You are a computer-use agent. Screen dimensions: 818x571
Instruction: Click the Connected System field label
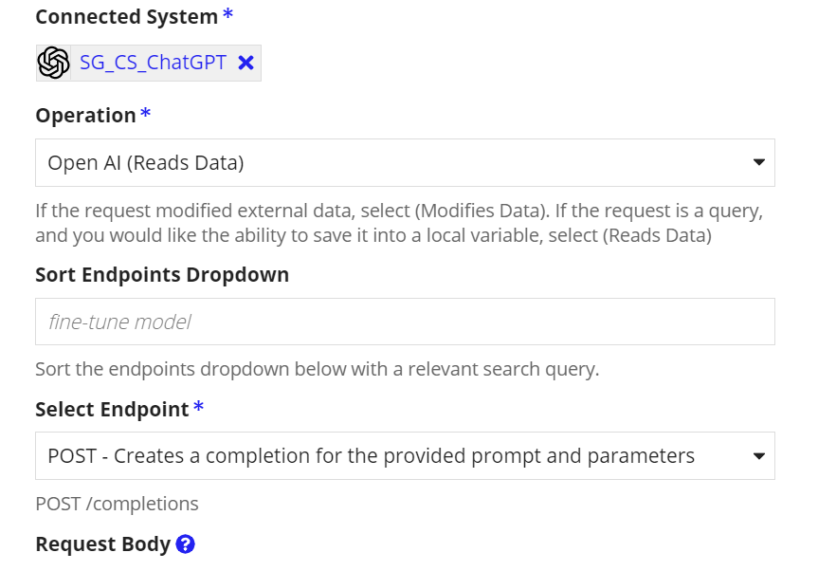(126, 17)
